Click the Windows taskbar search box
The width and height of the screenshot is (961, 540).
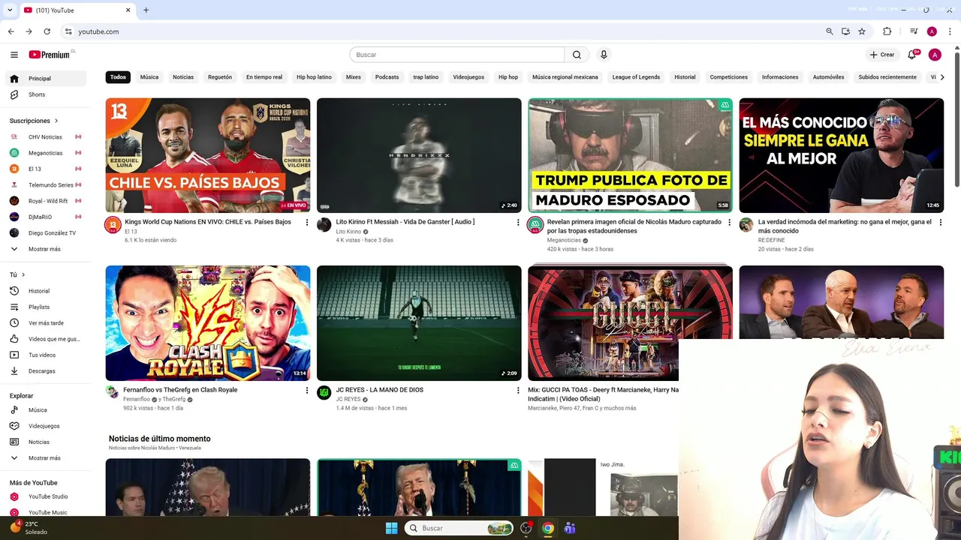pyautogui.click(x=459, y=528)
